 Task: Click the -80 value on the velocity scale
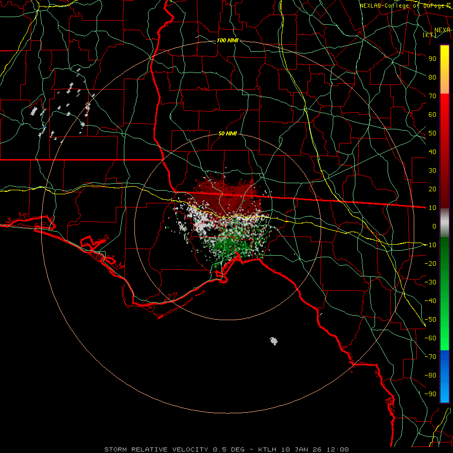coord(430,375)
